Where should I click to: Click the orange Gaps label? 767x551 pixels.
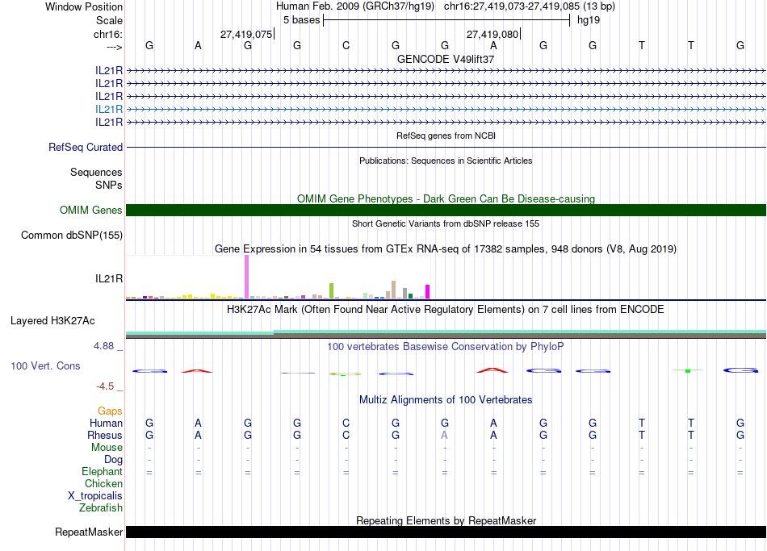[x=110, y=411]
